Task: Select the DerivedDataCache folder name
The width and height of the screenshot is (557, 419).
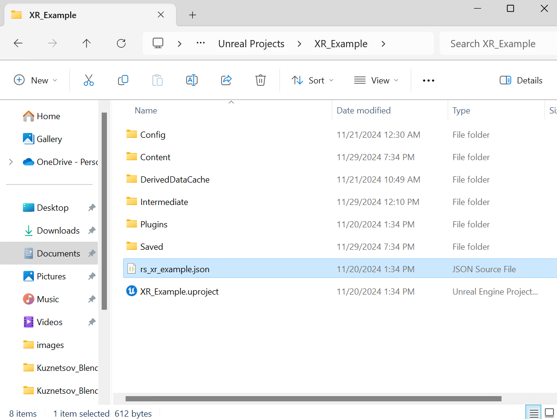Action: (175, 180)
